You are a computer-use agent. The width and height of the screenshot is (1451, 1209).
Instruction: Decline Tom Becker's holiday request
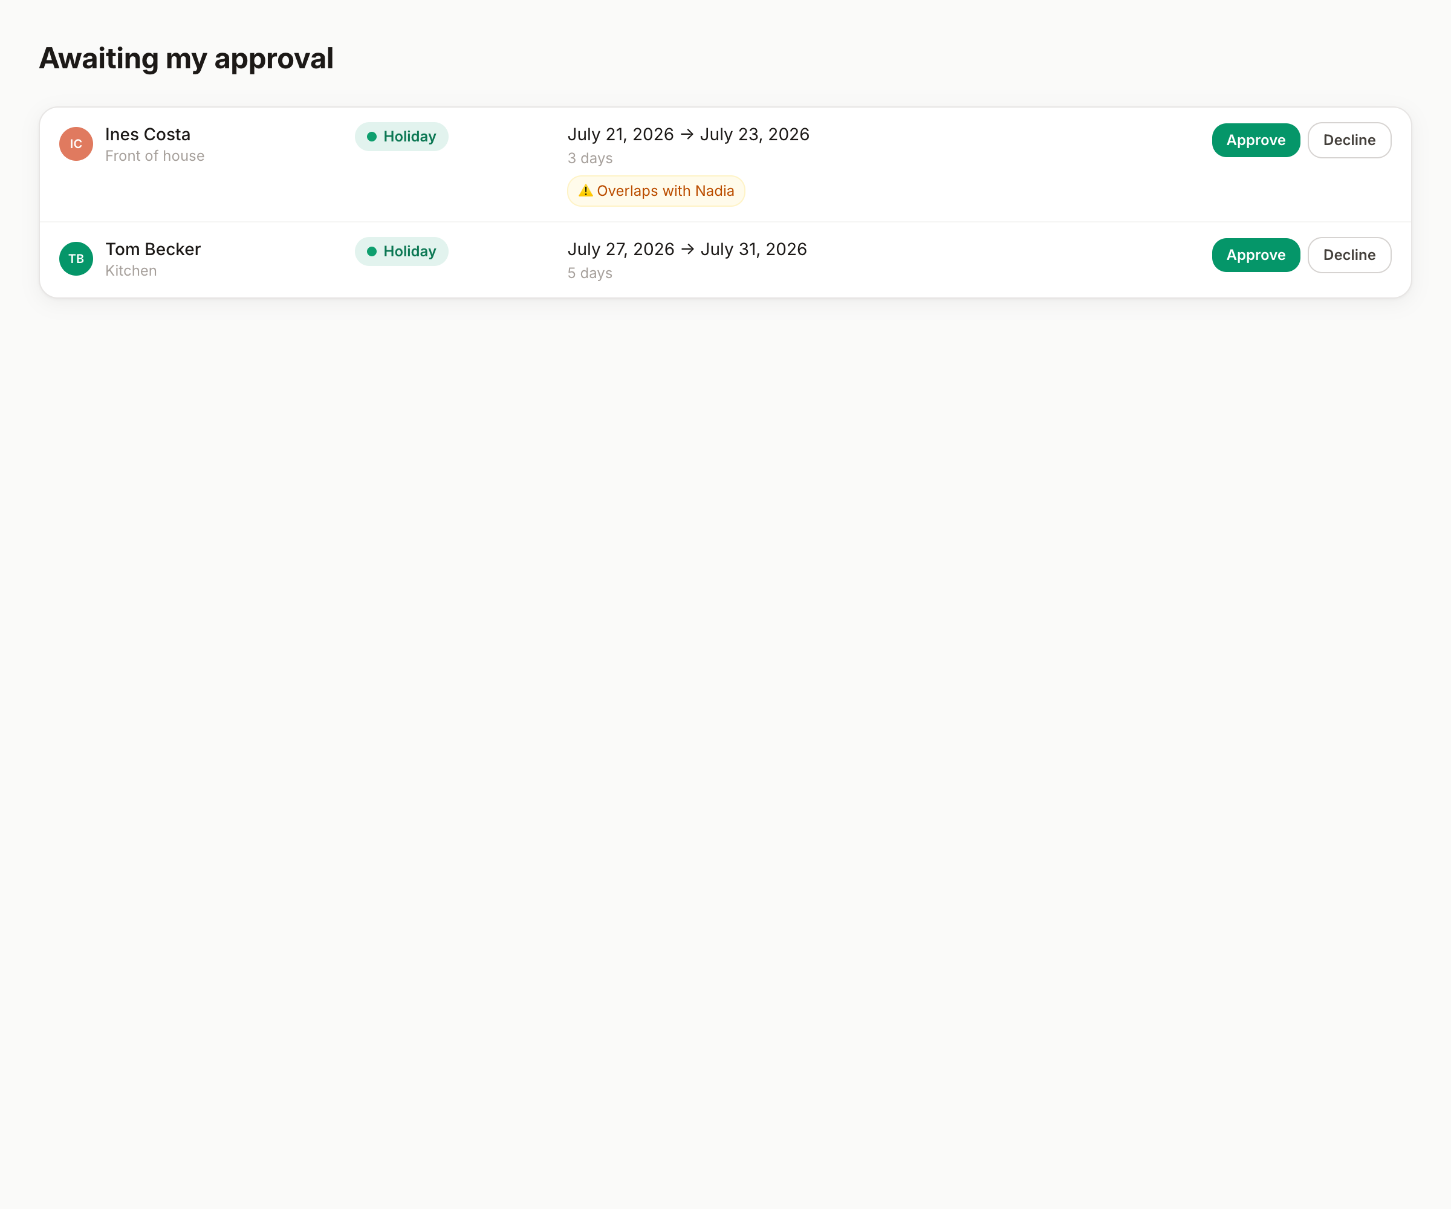click(1349, 255)
